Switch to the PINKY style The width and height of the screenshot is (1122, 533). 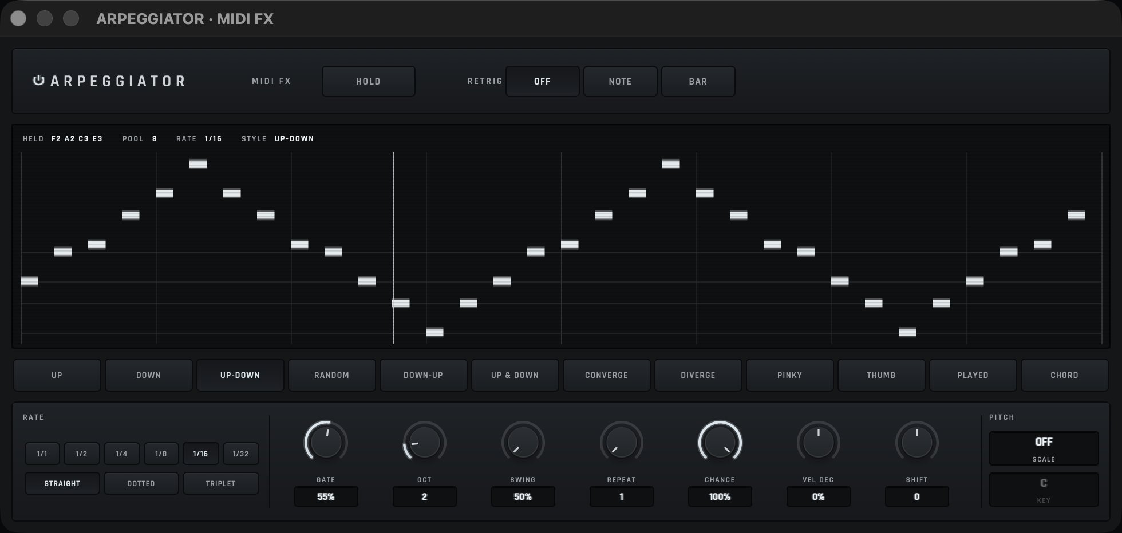(x=790, y=375)
